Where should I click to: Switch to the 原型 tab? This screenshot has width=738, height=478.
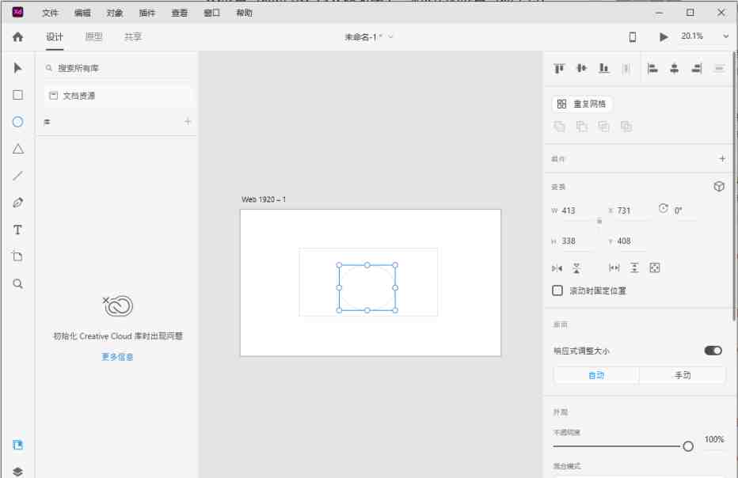pos(93,36)
